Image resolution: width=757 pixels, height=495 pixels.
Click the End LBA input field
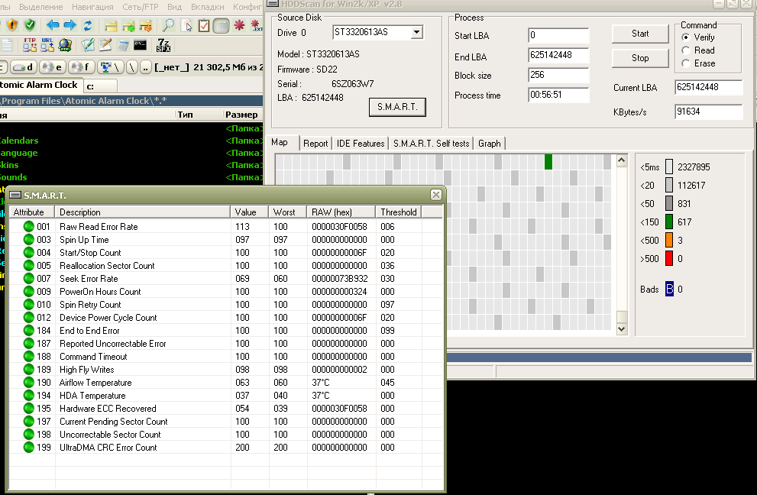click(x=558, y=55)
